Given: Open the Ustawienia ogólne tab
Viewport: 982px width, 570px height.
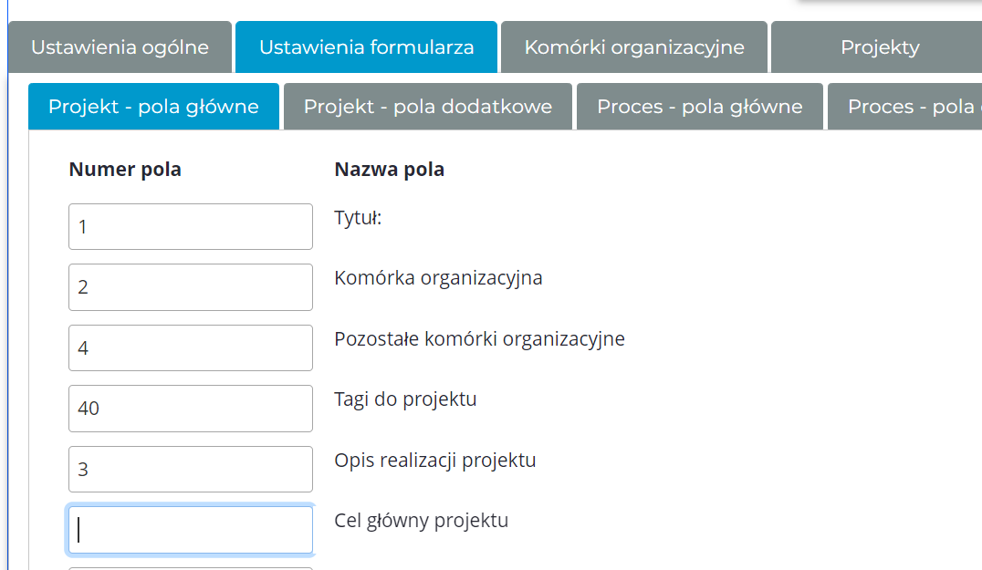Looking at the screenshot, I should 120,47.
